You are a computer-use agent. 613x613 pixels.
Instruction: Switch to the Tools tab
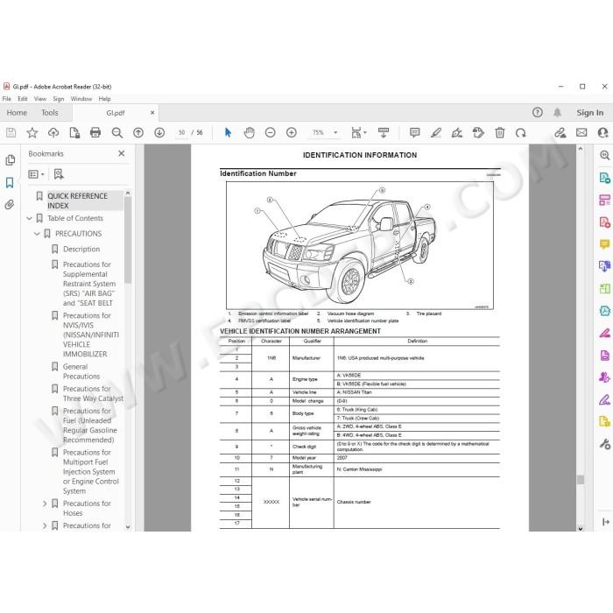point(50,113)
